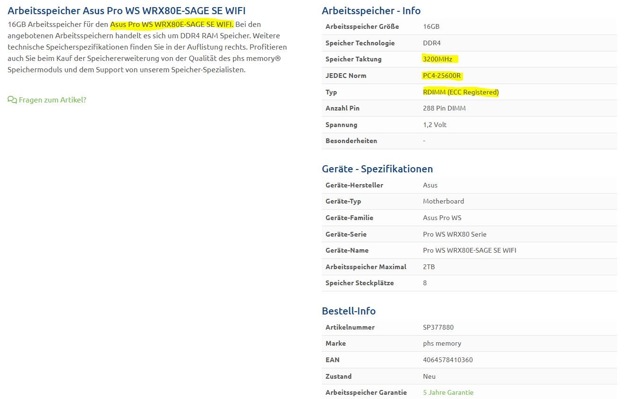Click the 'Geräte-Name' row label
The height and width of the screenshot is (399, 627).
coord(347,250)
